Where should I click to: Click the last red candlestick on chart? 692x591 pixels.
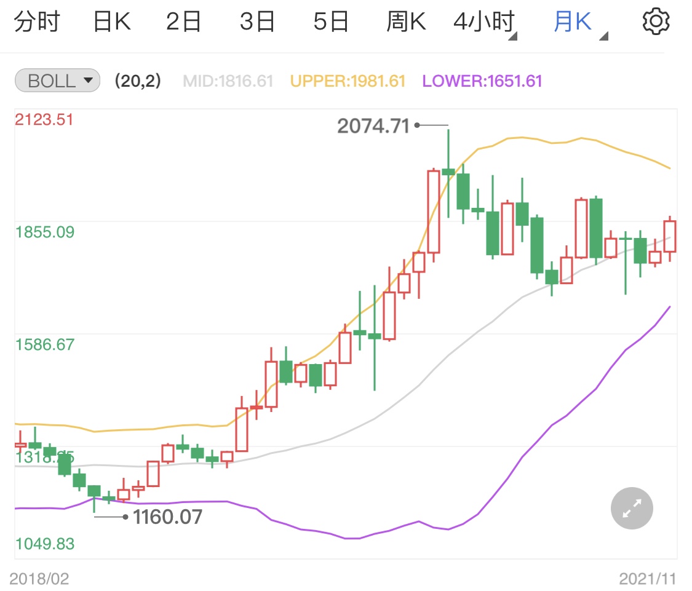[x=670, y=237]
